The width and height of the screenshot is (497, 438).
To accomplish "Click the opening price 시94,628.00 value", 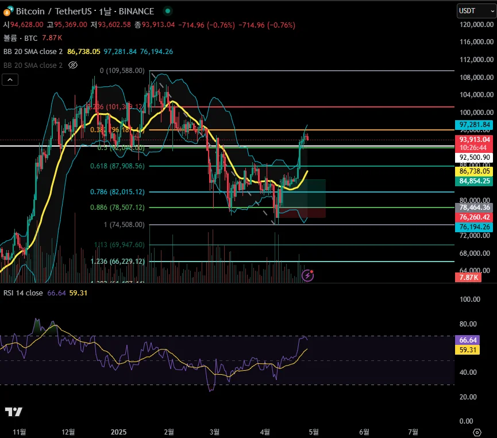I will click(x=23, y=25).
